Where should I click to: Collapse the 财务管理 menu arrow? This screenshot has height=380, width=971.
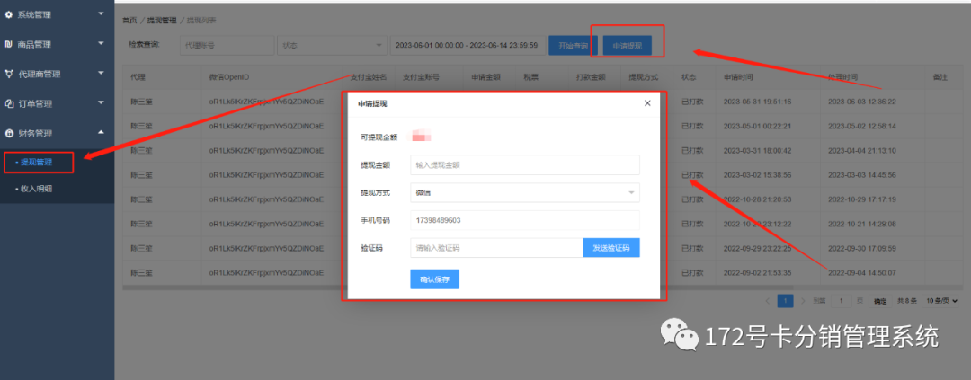click(x=101, y=132)
